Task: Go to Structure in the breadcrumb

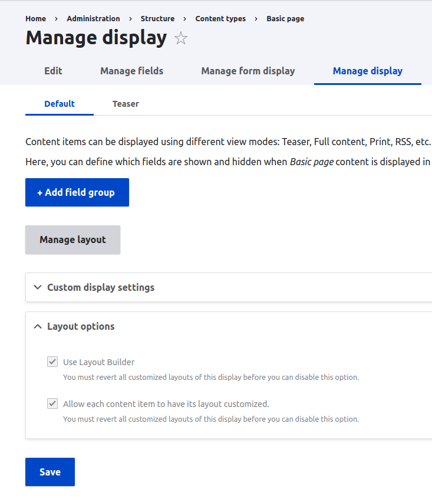Action: click(157, 18)
